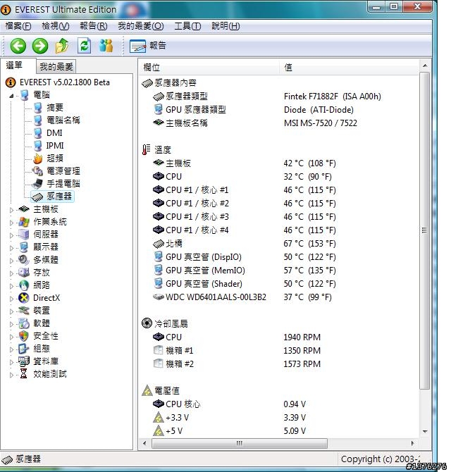Screen dimensions: 451x472
Task: Click the warning icon beside 電壓值
Action: 147,390
